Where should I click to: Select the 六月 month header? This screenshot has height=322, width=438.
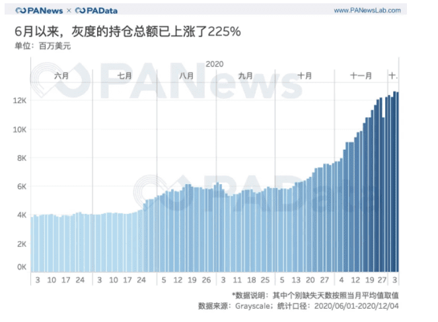tap(61, 76)
